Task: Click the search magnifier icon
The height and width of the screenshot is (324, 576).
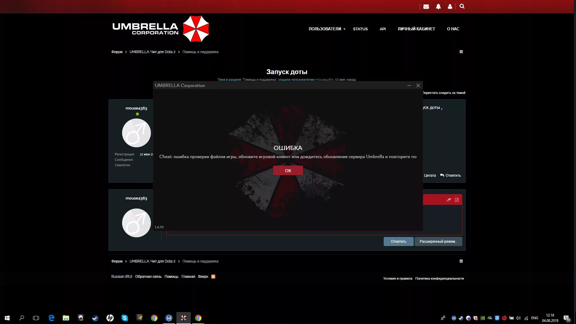Action: (462, 6)
